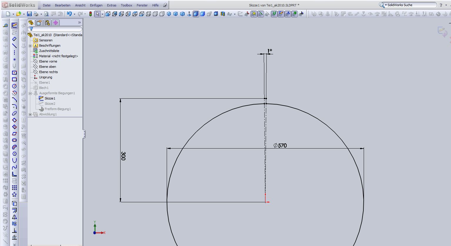
Task: Expand the Abwicklung1 feature
Action: tap(30, 114)
